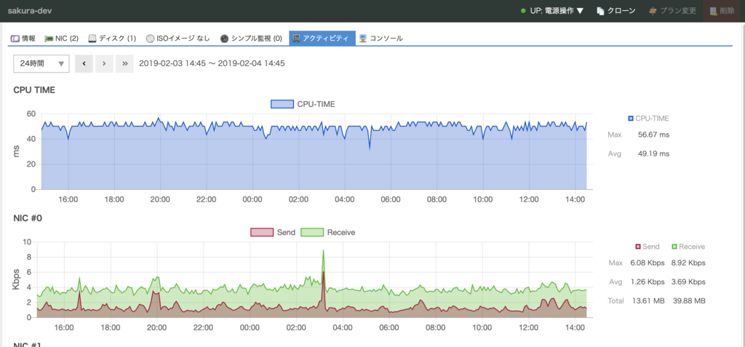Click the clone pages icon
Screen dimensions: 745x347
tap(600, 10)
